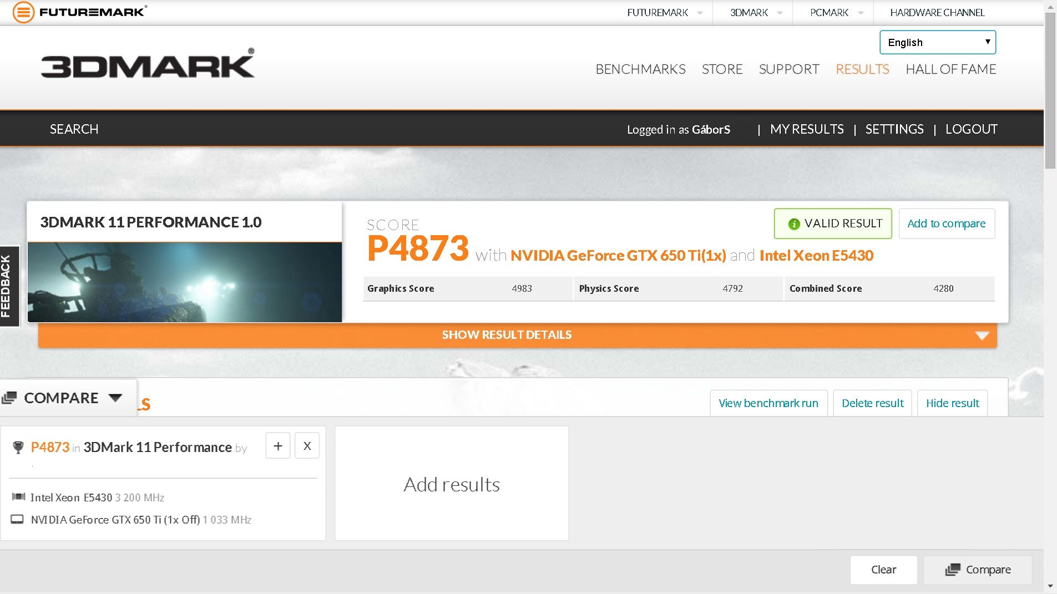The image size is (1057, 594).
Task: Click the monitor icon beside NVIDIA GeForce GTX 650 Ti
Action: (x=18, y=520)
